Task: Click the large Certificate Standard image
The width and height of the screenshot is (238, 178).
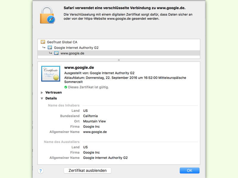Action: click(x=51, y=74)
